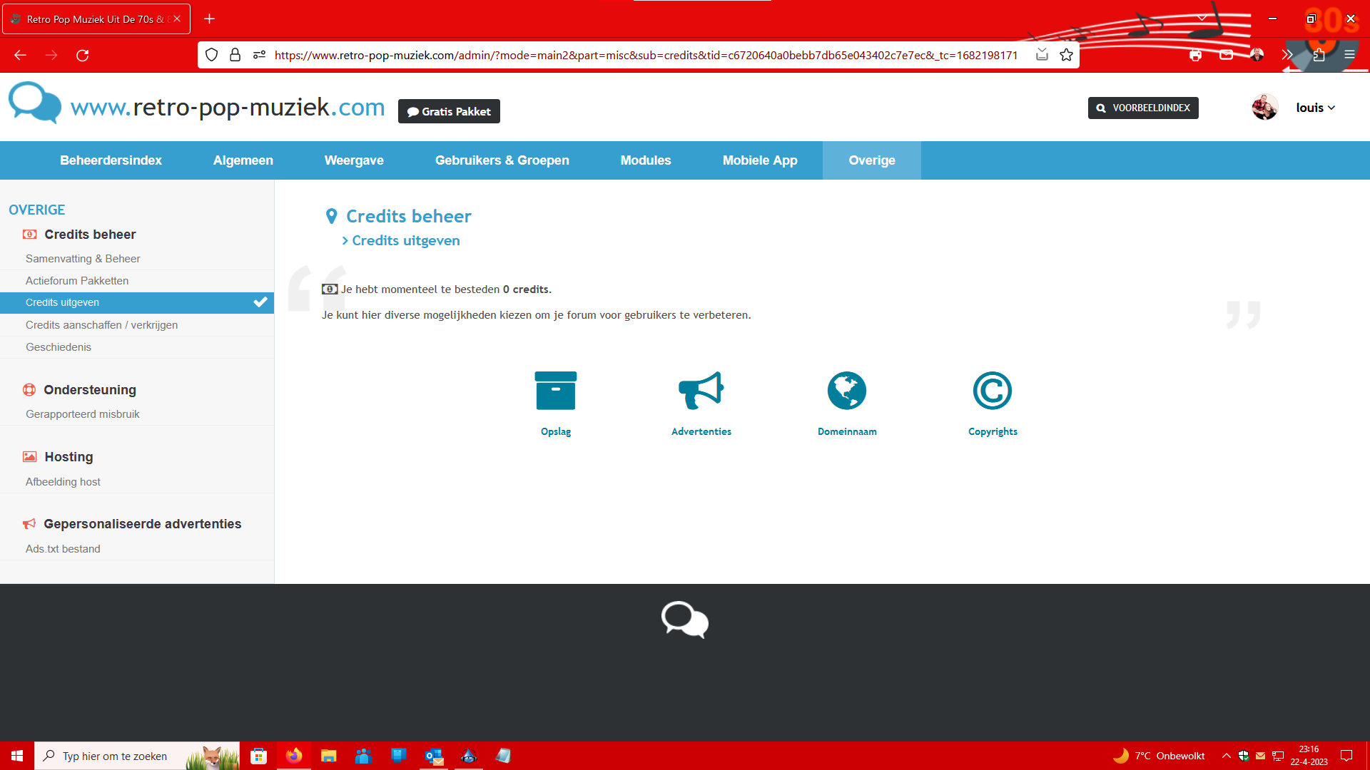The height and width of the screenshot is (770, 1370).
Task: Click the chat bubble logo in footer
Action: [x=685, y=620]
